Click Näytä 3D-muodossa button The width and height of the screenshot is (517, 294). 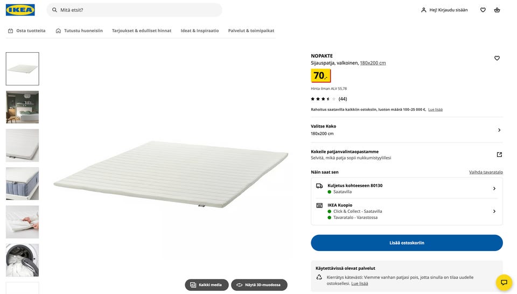(260, 285)
